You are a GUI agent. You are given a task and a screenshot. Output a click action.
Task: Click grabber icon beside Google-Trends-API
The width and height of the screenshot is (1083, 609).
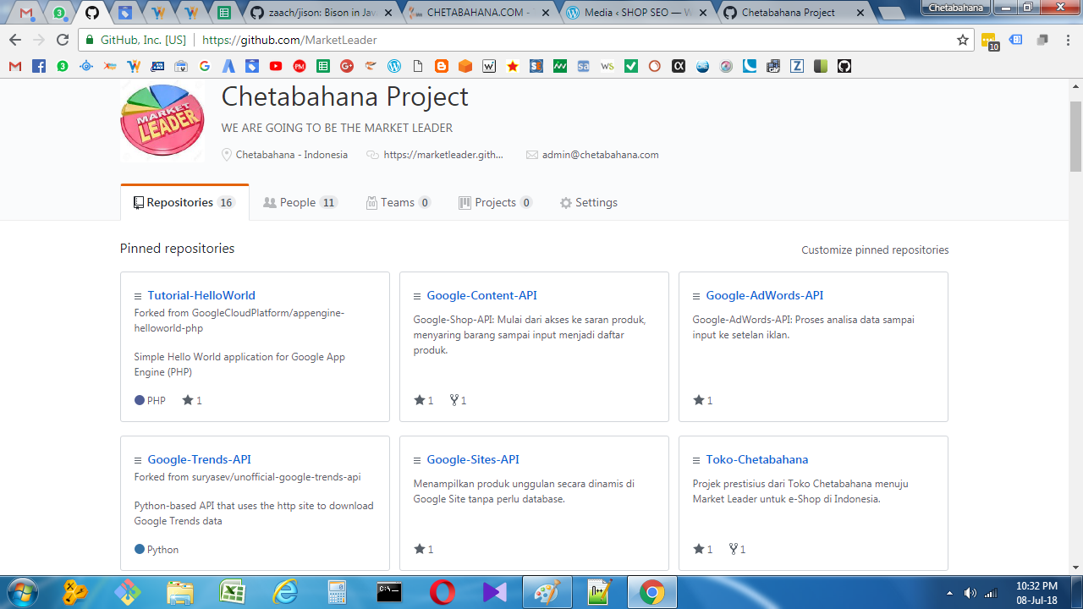click(x=138, y=460)
